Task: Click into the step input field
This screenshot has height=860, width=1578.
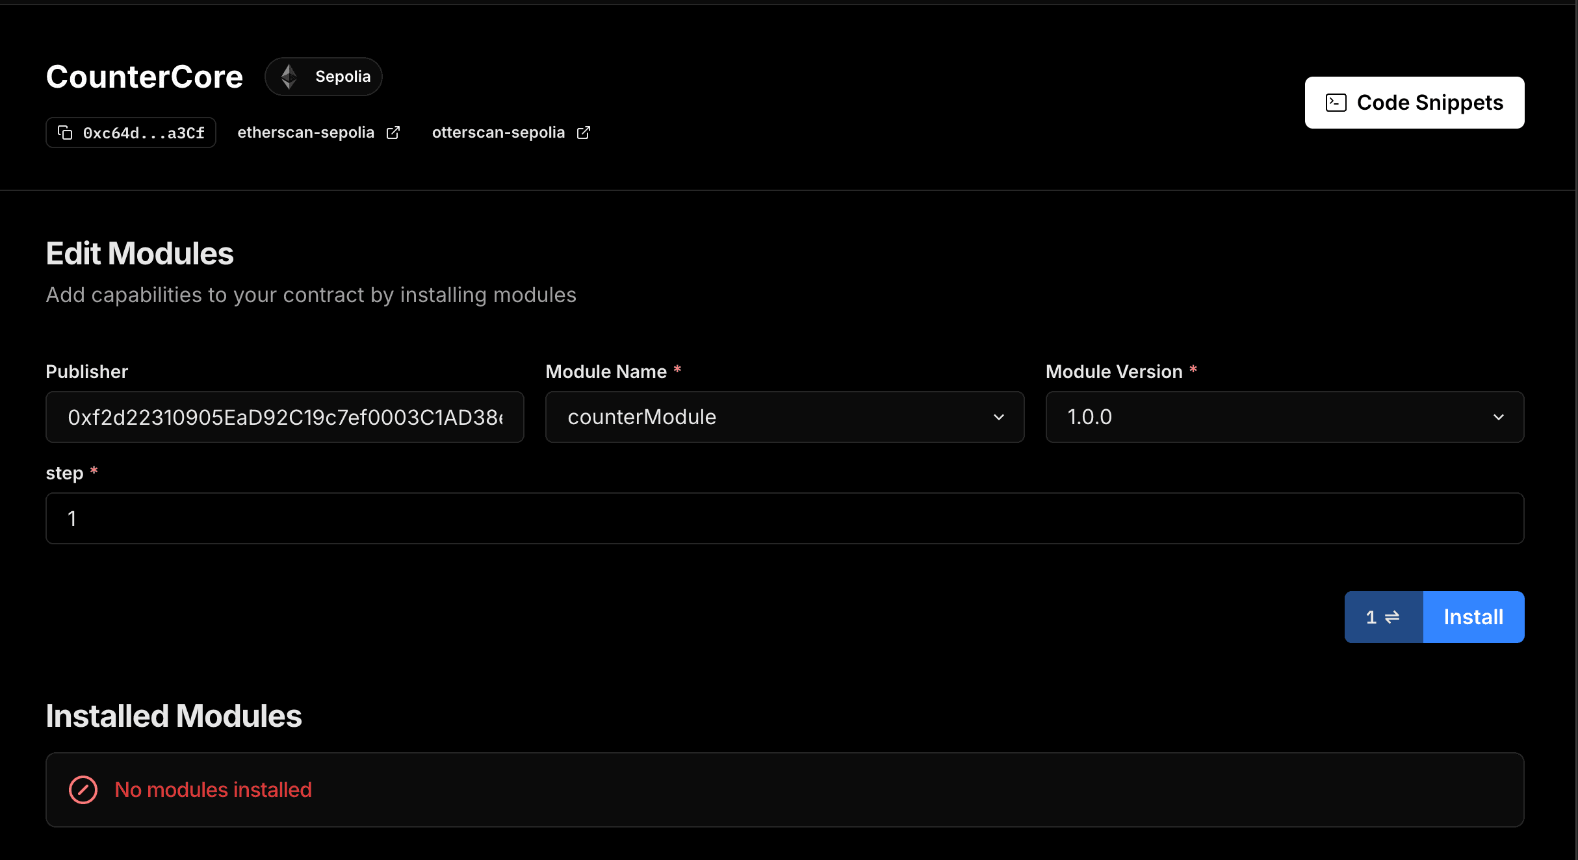Action: click(784, 518)
